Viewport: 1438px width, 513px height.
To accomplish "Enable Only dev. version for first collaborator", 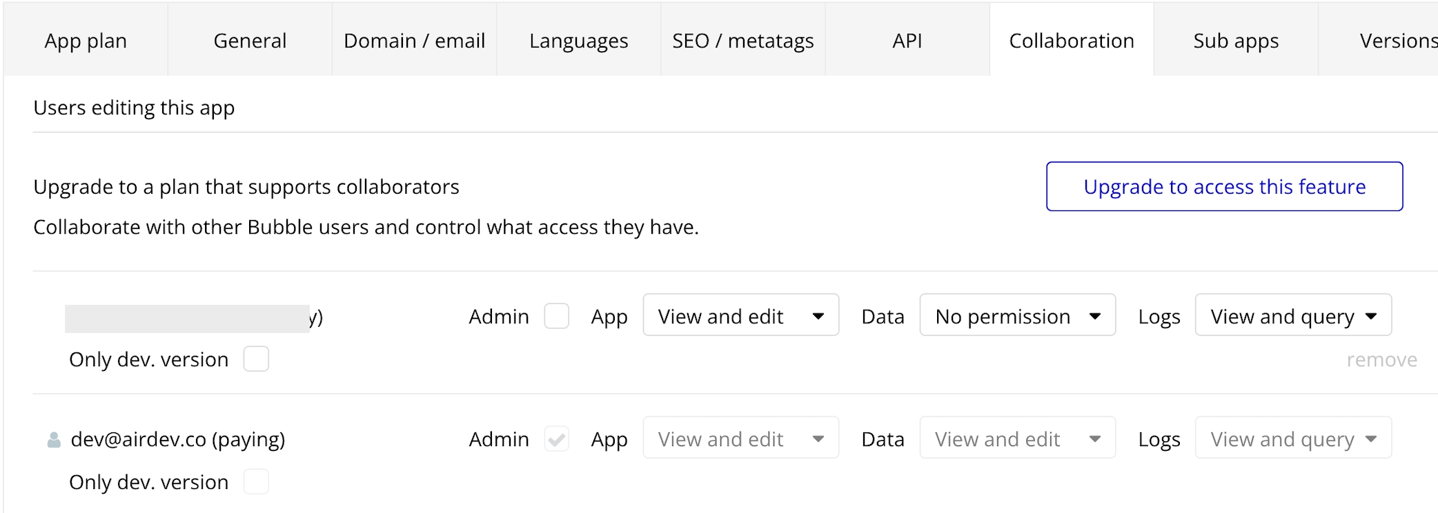I will (256, 359).
